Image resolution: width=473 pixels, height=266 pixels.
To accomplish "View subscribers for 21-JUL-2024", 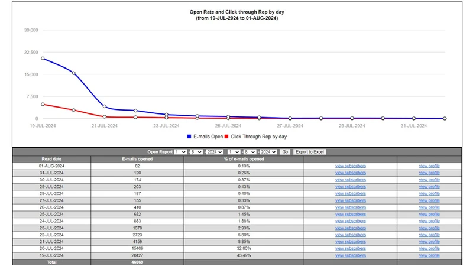I will tap(350, 242).
